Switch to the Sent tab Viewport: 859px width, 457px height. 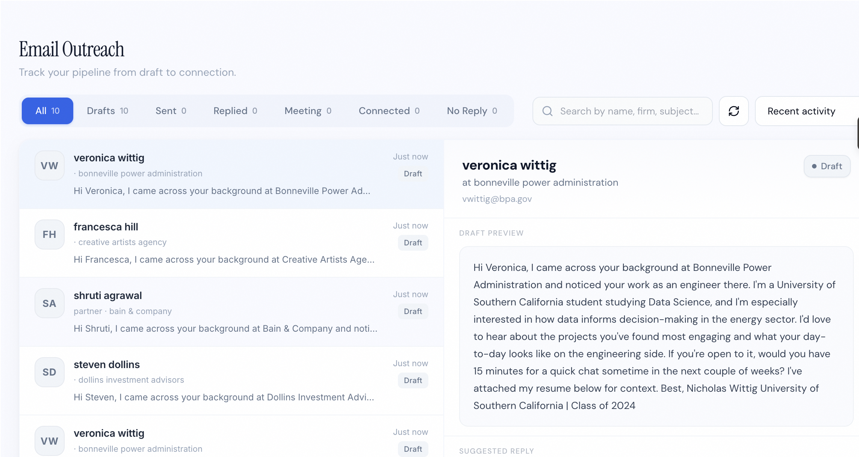(x=170, y=111)
